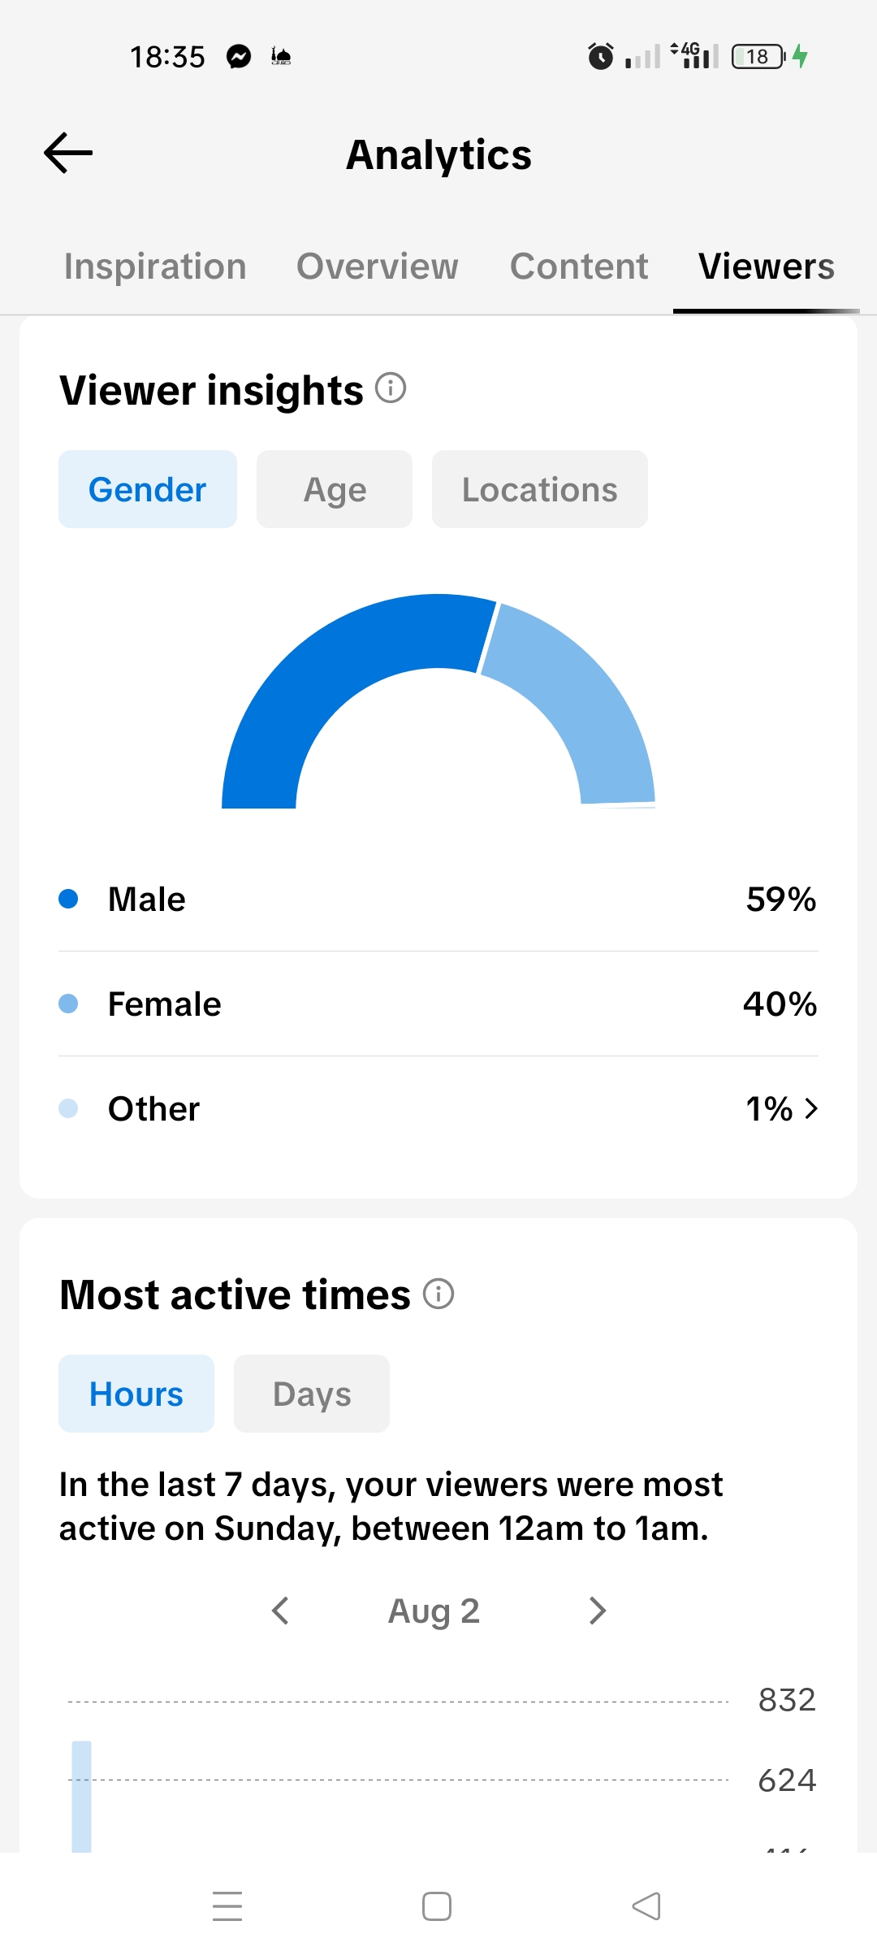
Task: Open Most active times info icon
Action: click(438, 1294)
